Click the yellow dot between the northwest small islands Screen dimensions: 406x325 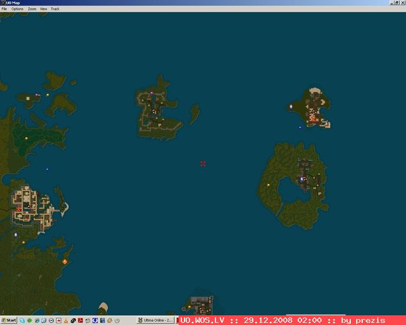(48, 95)
